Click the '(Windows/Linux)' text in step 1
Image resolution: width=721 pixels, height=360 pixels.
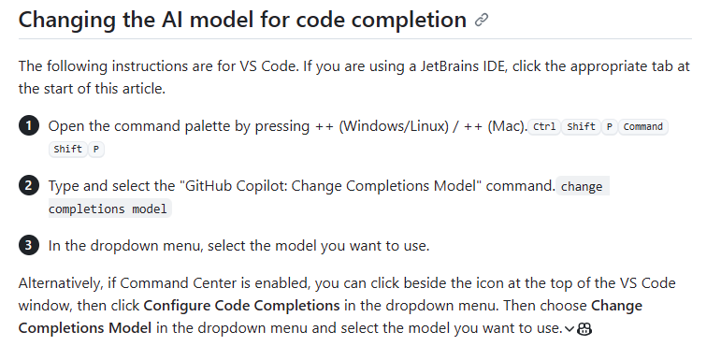pyautogui.click(x=394, y=126)
